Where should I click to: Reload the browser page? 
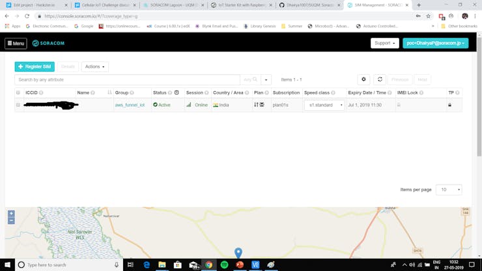click(27, 16)
